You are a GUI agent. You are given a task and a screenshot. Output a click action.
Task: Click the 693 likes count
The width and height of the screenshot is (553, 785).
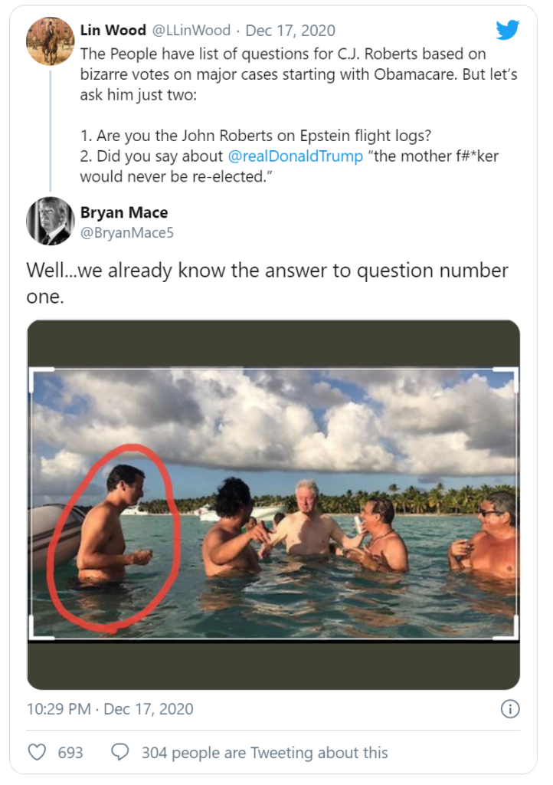[70, 752]
